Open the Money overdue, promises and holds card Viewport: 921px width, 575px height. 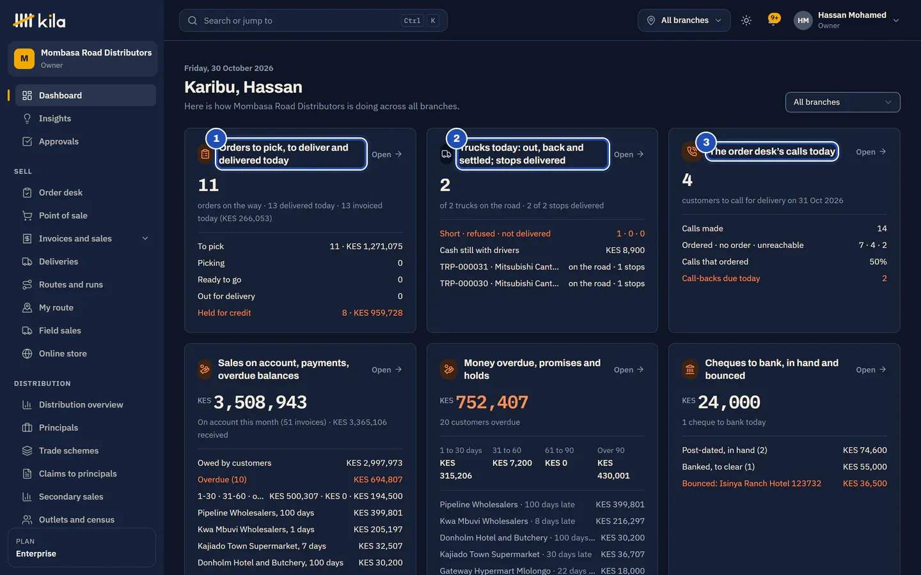629,369
